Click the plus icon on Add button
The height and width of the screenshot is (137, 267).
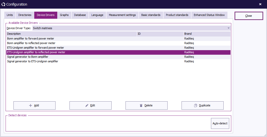[31, 106]
